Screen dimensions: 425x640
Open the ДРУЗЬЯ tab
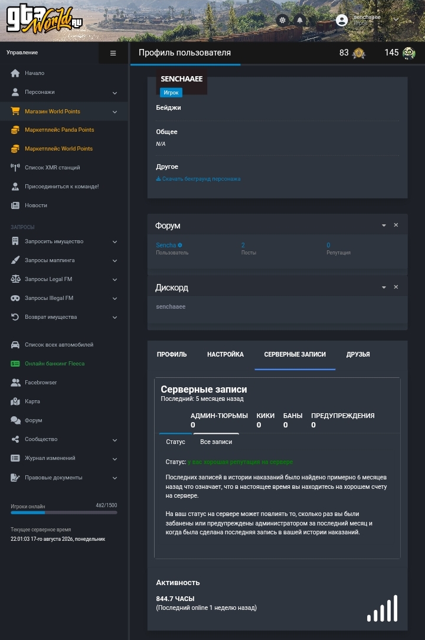(x=358, y=354)
